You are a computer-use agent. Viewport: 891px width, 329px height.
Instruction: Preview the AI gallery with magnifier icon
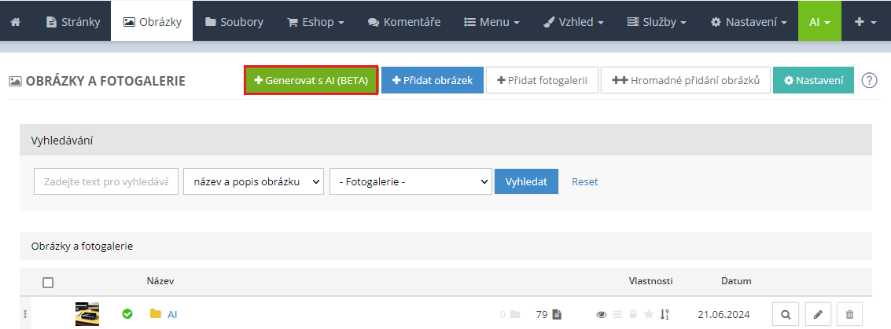(x=786, y=314)
